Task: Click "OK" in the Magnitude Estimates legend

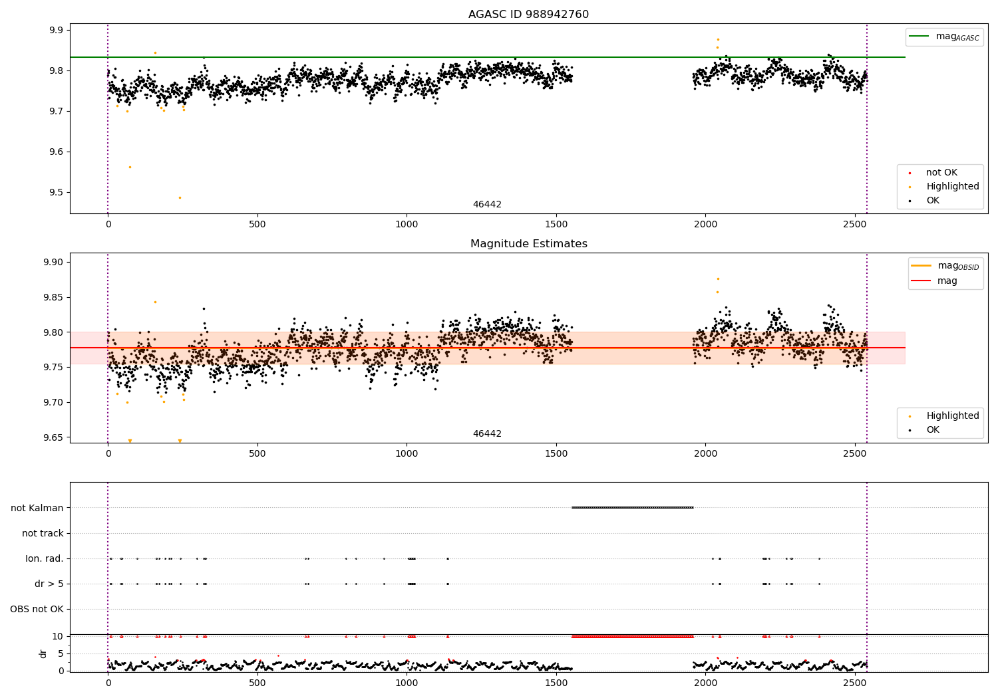Action: pos(933,430)
